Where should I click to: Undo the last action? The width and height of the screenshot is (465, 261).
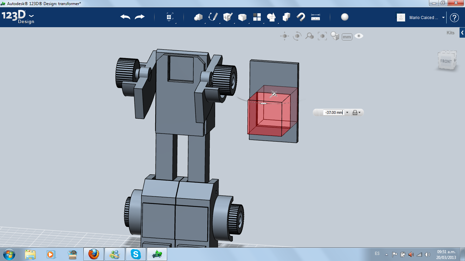coord(125,17)
